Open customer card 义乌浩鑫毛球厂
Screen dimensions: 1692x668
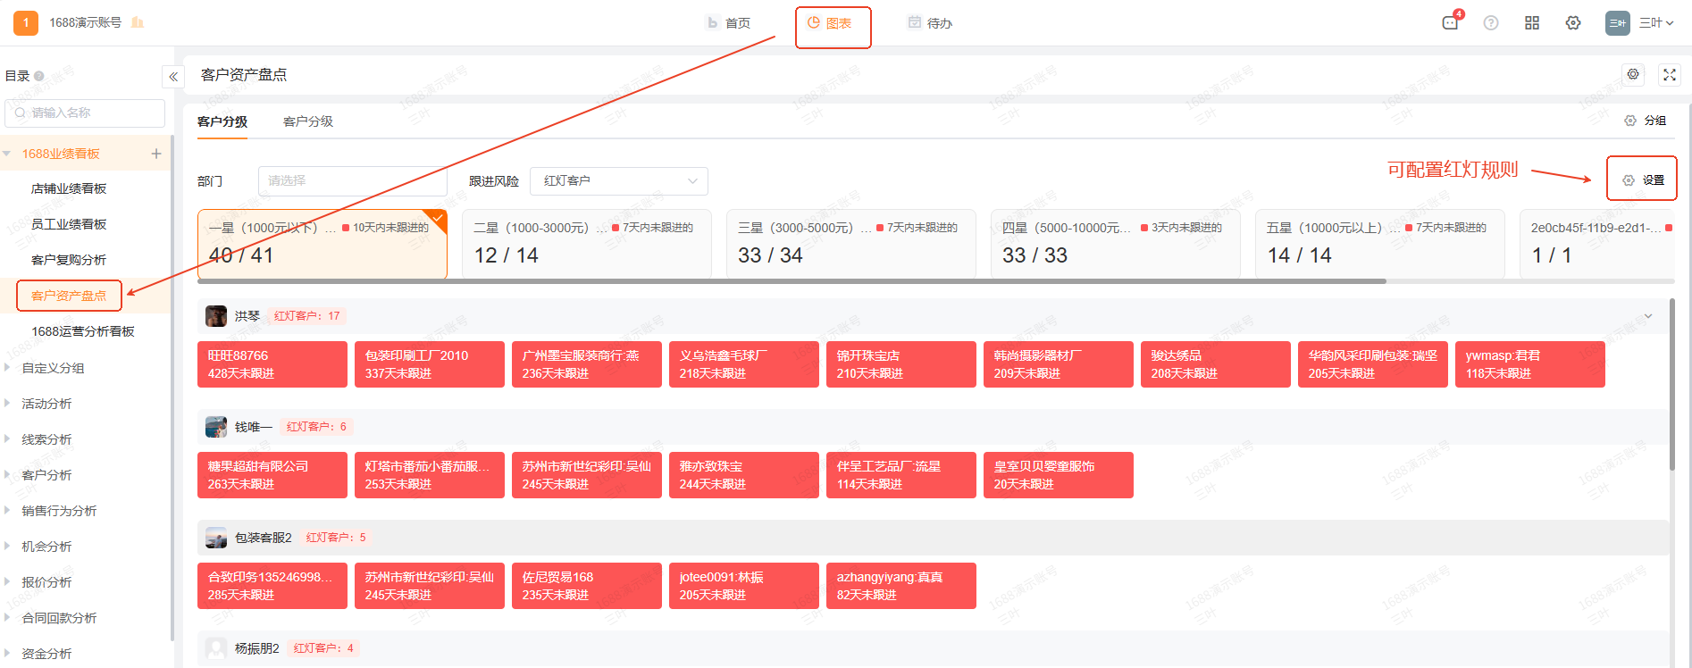coord(744,364)
